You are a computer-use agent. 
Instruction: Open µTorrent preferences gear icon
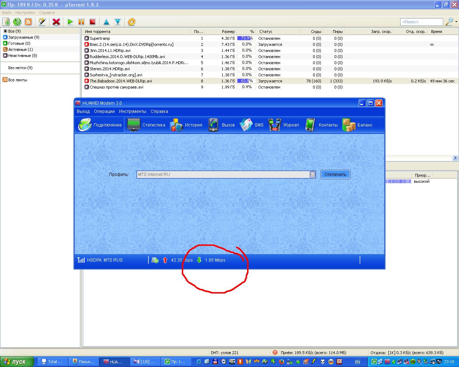point(132,22)
